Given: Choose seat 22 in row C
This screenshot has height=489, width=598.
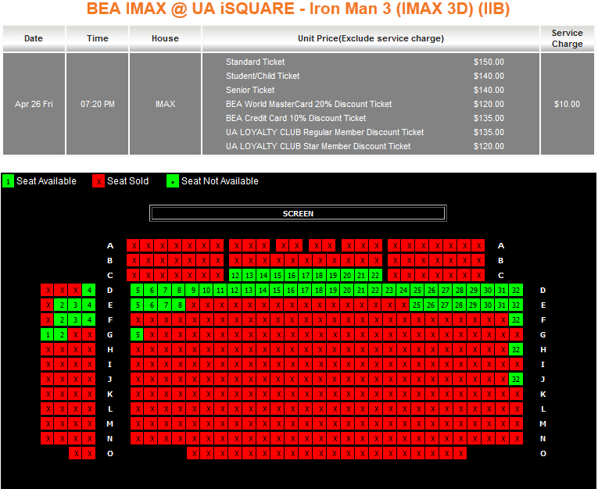Looking at the screenshot, I should (376, 275).
